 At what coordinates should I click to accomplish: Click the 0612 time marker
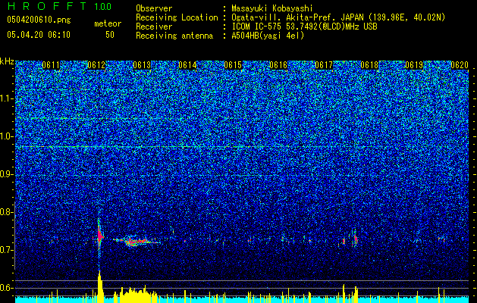pos(96,65)
